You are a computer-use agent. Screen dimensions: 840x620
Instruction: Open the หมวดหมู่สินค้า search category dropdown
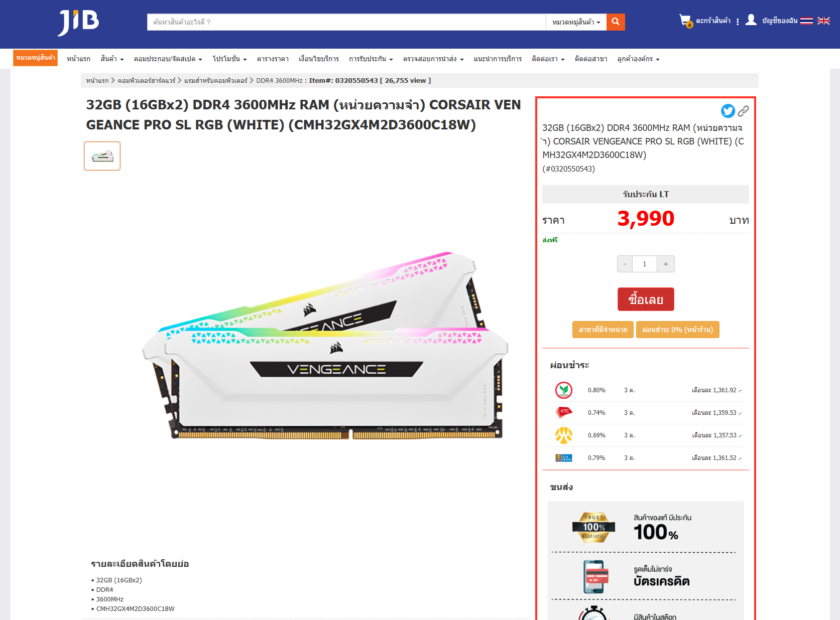[x=576, y=22]
